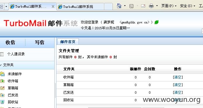This screenshot has height=108, width=203.
Task: Click the Read Mail toolbar icon
Action: coord(143,6)
